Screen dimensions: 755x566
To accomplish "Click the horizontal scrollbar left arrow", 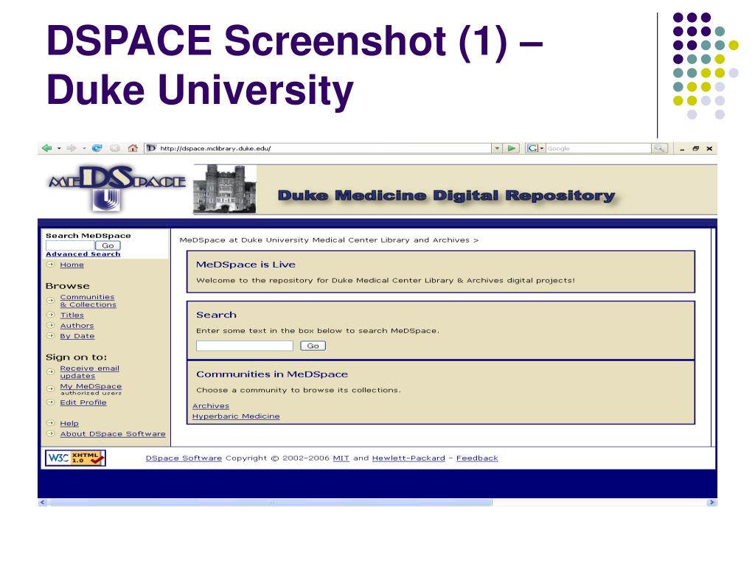I will point(42,503).
